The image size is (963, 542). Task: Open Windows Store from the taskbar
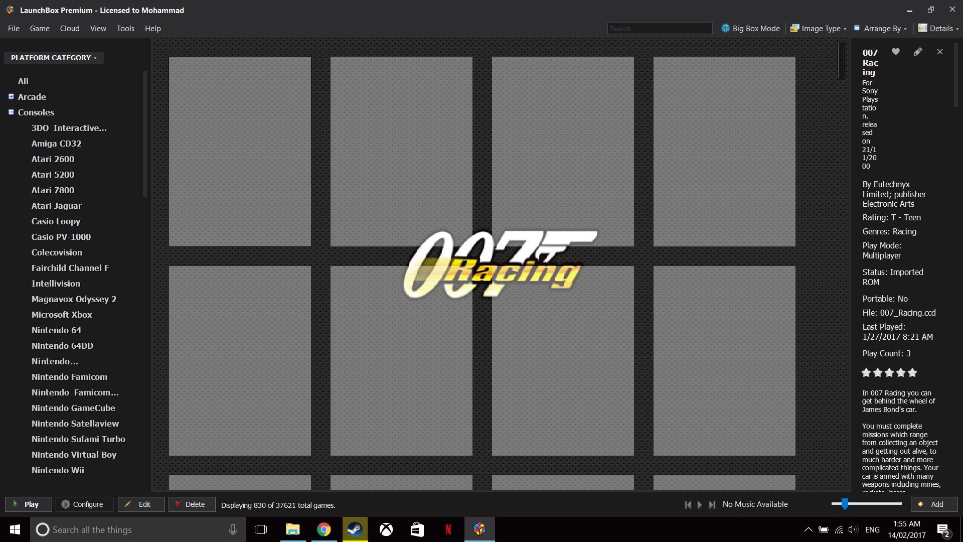[417, 529]
